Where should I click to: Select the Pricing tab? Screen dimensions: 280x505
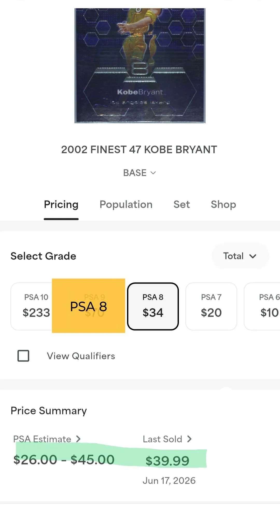[61, 204]
